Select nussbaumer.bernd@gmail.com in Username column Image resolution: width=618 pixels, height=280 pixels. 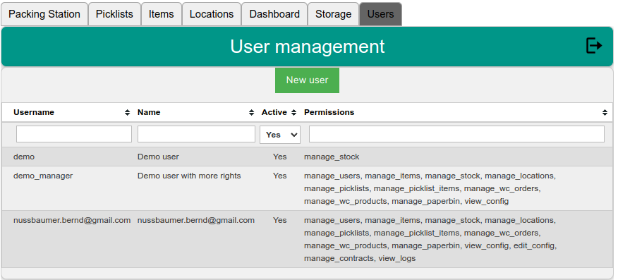tap(72, 220)
